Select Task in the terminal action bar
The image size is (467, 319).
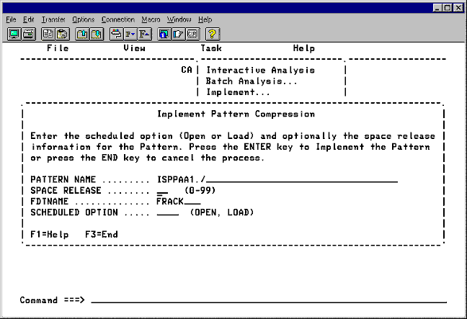click(x=211, y=48)
